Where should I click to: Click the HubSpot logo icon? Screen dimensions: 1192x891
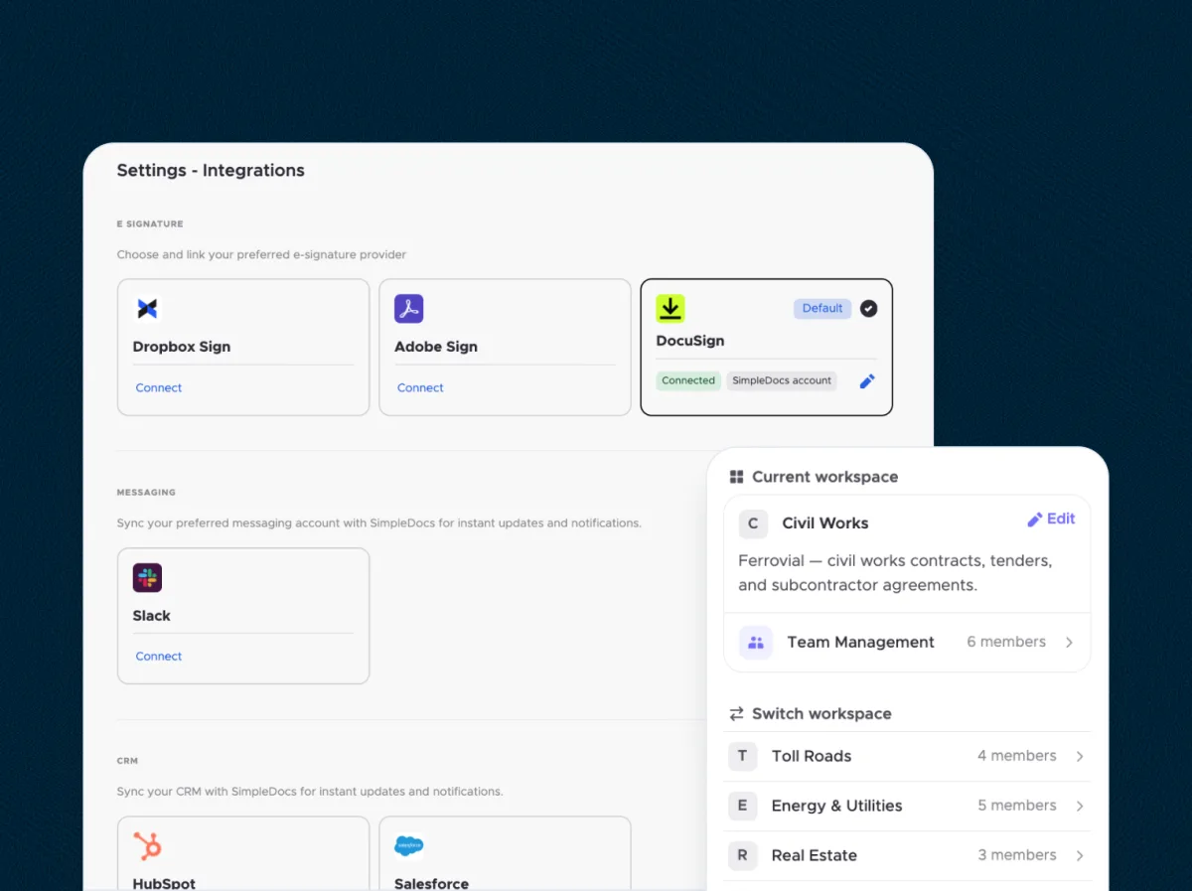pos(147,846)
